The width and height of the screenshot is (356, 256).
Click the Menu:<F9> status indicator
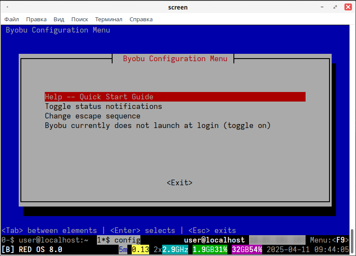329,240
